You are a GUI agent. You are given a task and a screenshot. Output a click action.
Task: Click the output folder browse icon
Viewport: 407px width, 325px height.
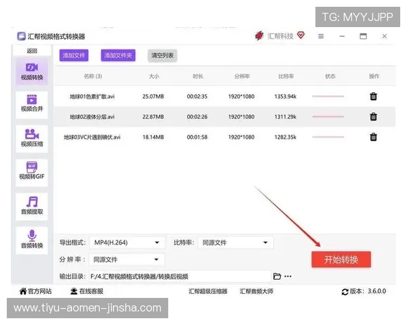[277, 276]
